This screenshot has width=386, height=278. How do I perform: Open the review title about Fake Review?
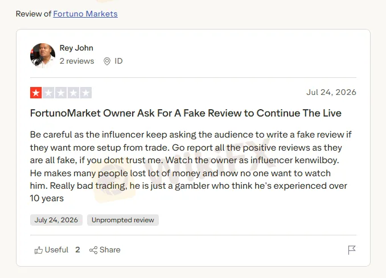[186, 113]
